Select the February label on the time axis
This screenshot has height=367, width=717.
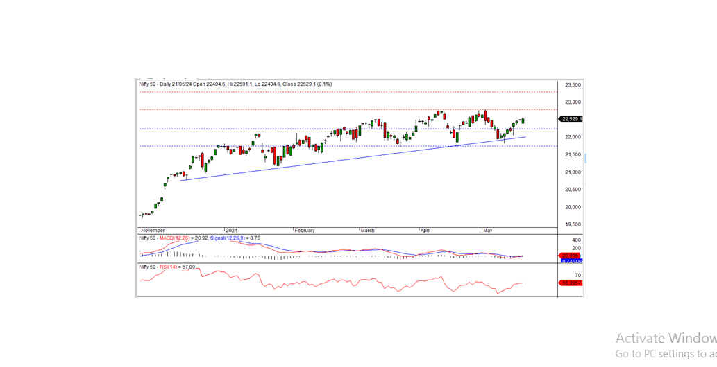[304, 230]
